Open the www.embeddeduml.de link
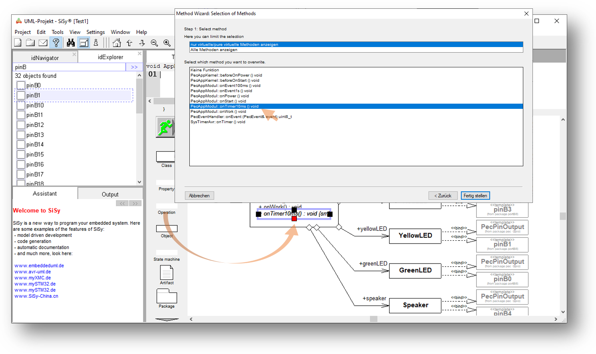Viewport: 596px width, 354px height. (39, 265)
